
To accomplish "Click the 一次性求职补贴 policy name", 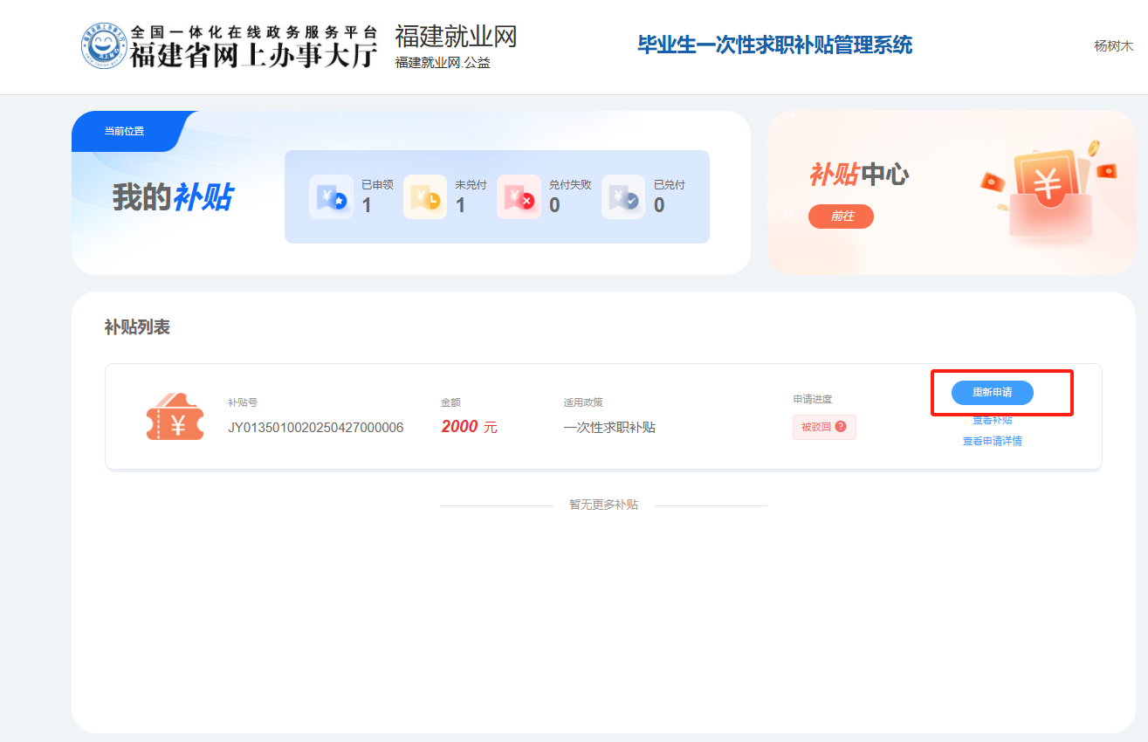I will pyautogui.click(x=609, y=428).
